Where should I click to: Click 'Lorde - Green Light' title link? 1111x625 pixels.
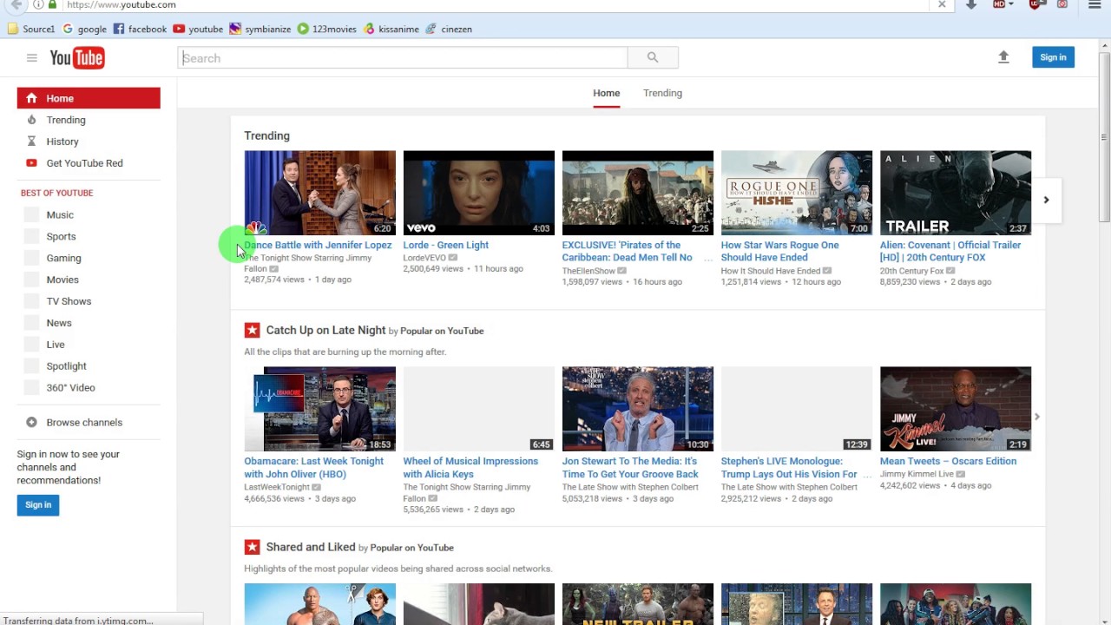tap(445, 245)
